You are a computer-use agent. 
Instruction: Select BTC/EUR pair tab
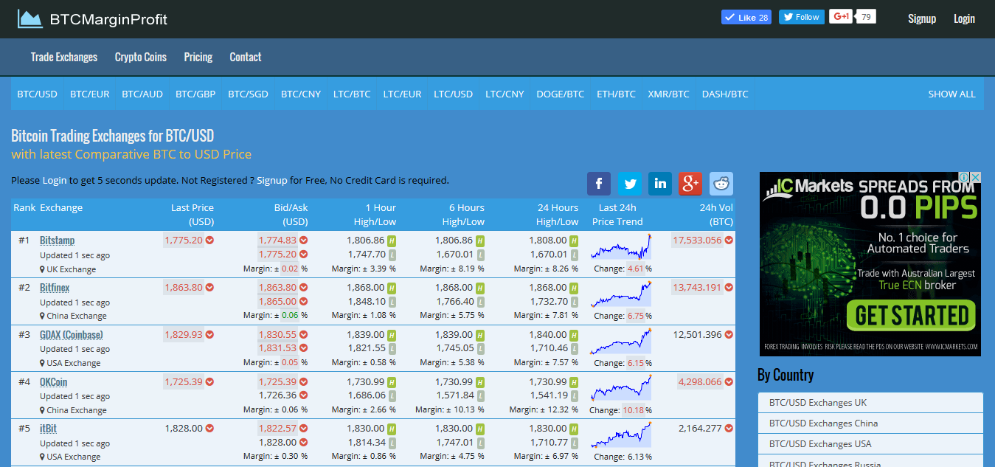[x=89, y=94]
